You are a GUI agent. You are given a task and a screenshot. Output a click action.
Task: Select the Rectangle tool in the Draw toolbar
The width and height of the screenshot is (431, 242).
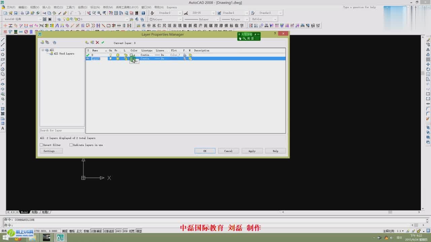pyautogui.click(x=3, y=59)
